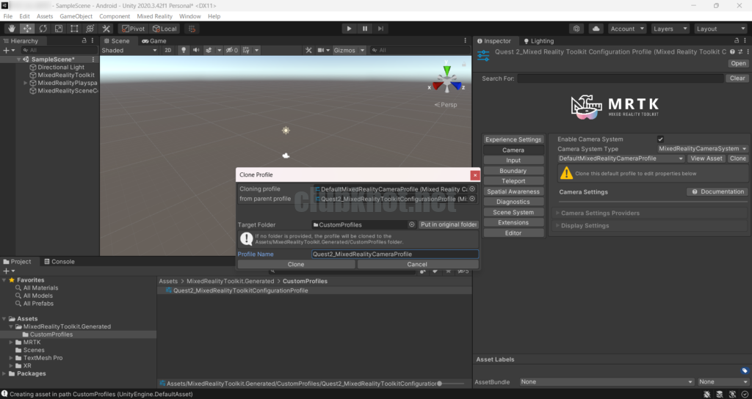The height and width of the screenshot is (399, 752).
Task: Open the Layers dropdown
Action: pyautogui.click(x=669, y=29)
